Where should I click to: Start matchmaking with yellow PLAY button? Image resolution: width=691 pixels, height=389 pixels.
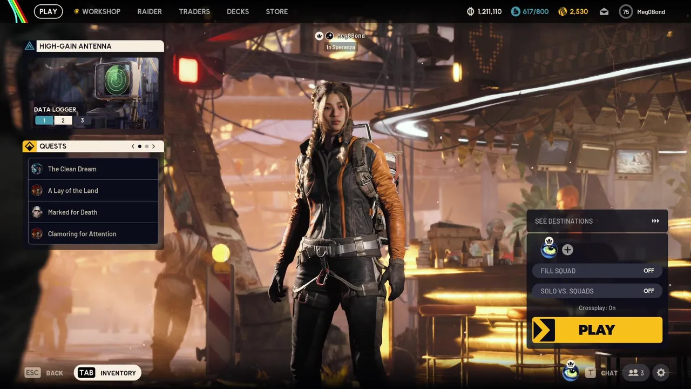point(597,330)
